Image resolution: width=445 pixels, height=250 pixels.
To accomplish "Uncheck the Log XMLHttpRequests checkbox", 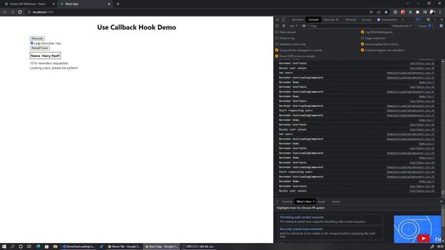I will [362, 32].
